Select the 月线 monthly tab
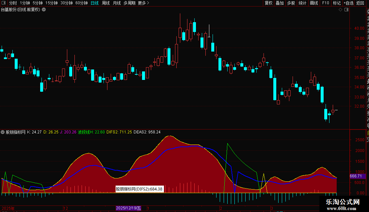Image resolution: width=369 pixels, height=212 pixels. click(117, 3)
